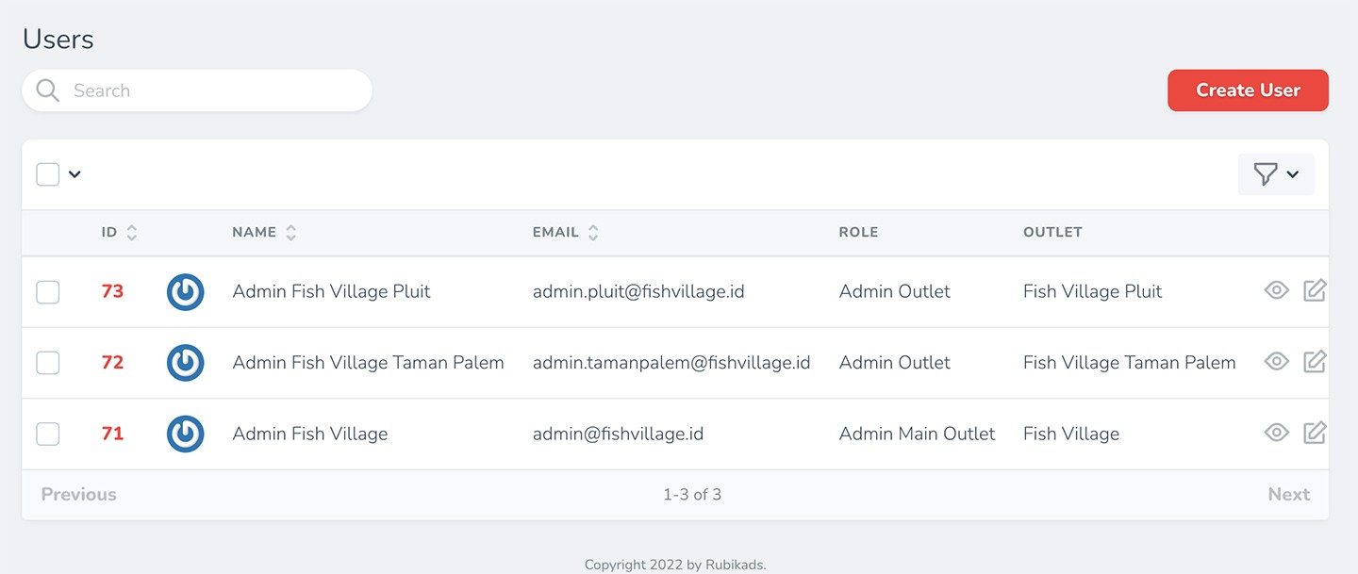Viewport: 1358px width, 574px height.
Task: Edit the Admin Fish Village user
Action: pos(1315,433)
